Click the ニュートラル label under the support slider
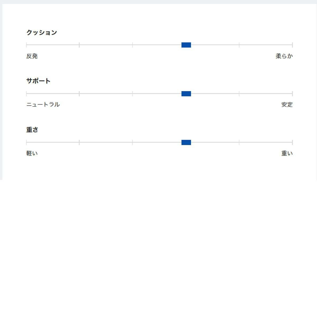The width and height of the screenshot is (317, 317). coord(43,105)
